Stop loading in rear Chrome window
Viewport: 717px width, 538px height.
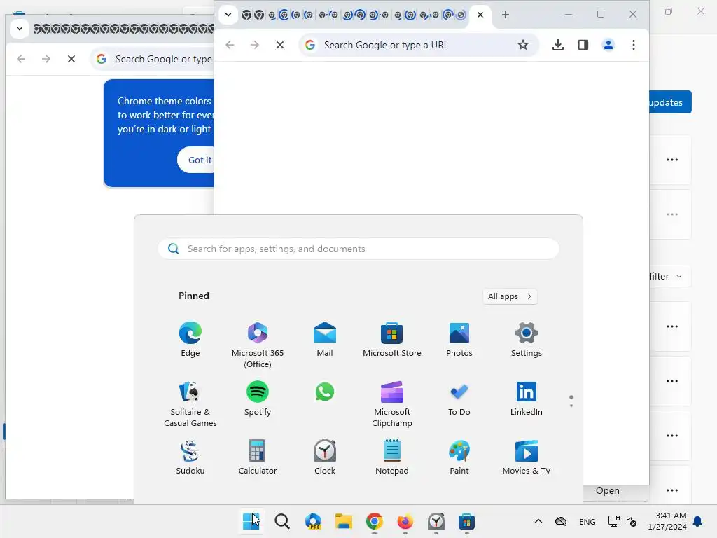coord(71,59)
